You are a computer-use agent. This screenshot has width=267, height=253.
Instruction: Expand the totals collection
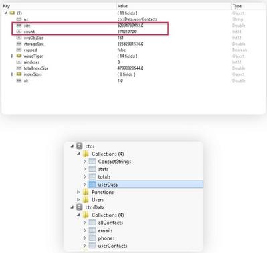(x=84, y=177)
